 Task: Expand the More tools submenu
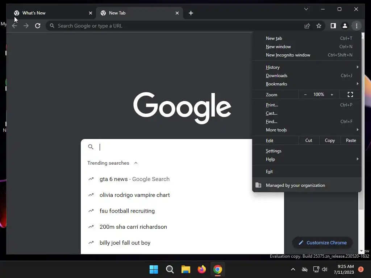307,130
